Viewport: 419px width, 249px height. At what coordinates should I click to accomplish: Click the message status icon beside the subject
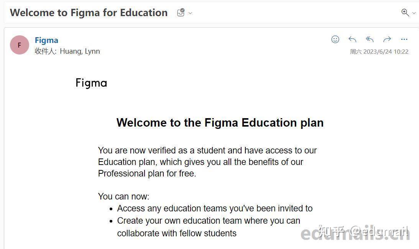(180, 12)
